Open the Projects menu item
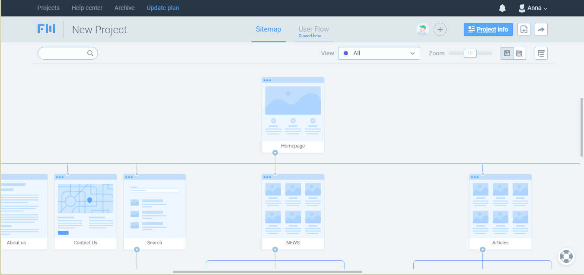 [x=48, y=8]
